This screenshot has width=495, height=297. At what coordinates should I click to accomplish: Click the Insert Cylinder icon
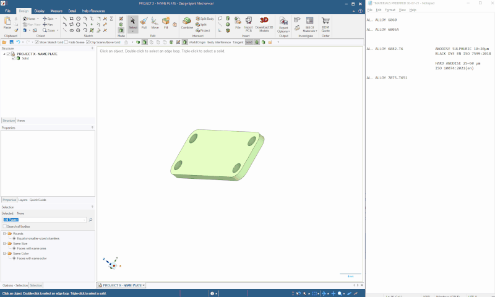(x=228, y=19)
